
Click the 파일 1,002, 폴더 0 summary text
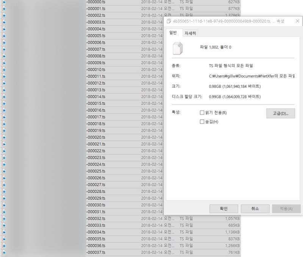(216, 47)
